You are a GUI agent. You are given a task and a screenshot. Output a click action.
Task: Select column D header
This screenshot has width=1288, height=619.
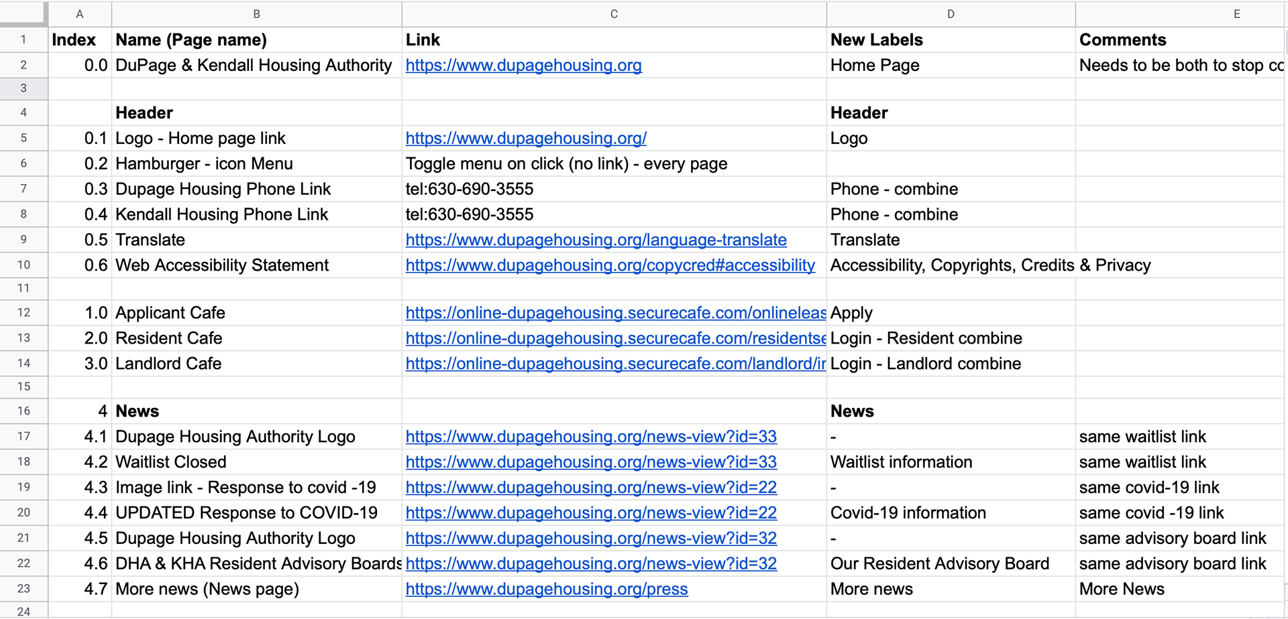[951, 14]
